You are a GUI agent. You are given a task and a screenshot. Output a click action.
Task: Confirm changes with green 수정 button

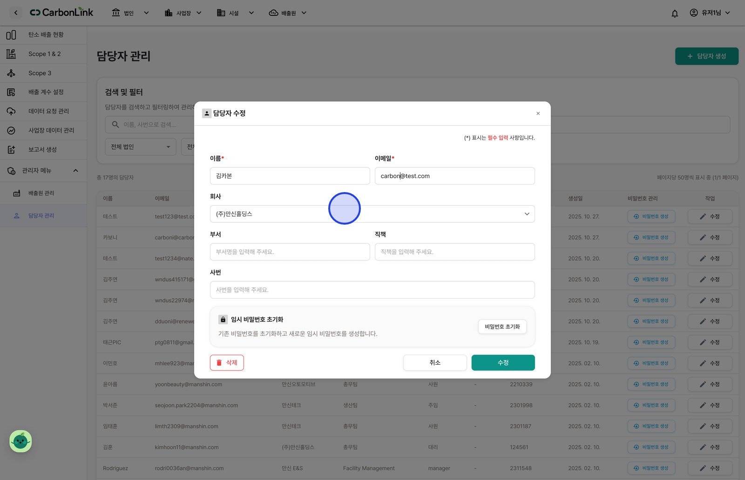[x=503, y=363]
